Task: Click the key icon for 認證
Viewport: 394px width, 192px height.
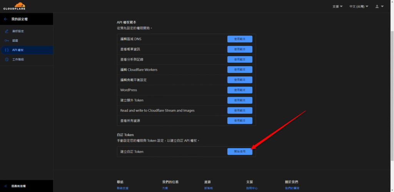Action: (x=7, y=41)
